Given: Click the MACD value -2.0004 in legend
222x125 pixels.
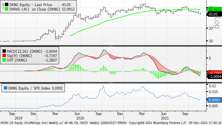Looking at the screenshot, I should [51, 51].
